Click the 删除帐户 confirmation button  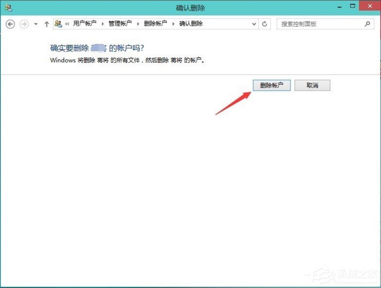pyautogui.click(x=271, y=85)
